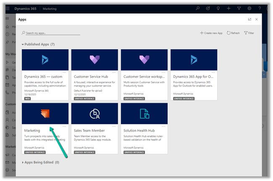Close the Apps dialog
Image resolution: width=273 pixels, height=181 pixels.
[x=257, y=19]
